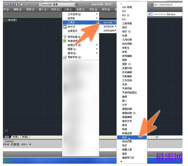
Task: Toggle the CAD 标准 toolbar
Action: (127, 7)
